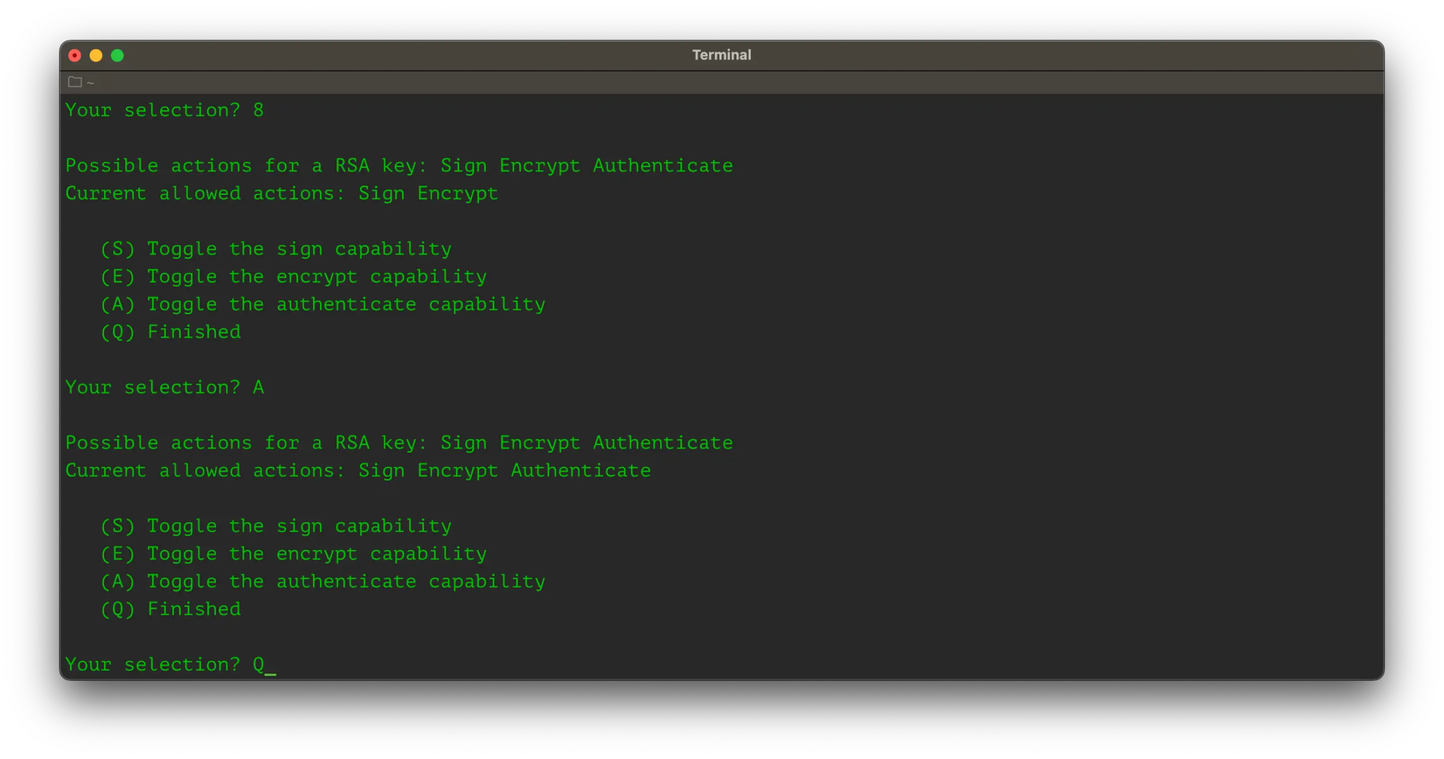Click the Terminal title text

click(x=721, y=54)
